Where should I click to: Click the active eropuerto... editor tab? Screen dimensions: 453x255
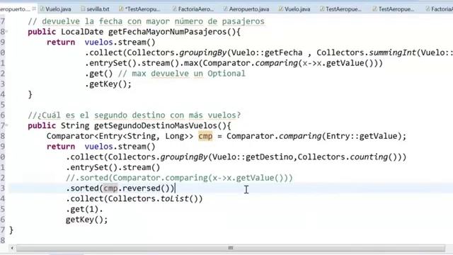coord(15,9)
